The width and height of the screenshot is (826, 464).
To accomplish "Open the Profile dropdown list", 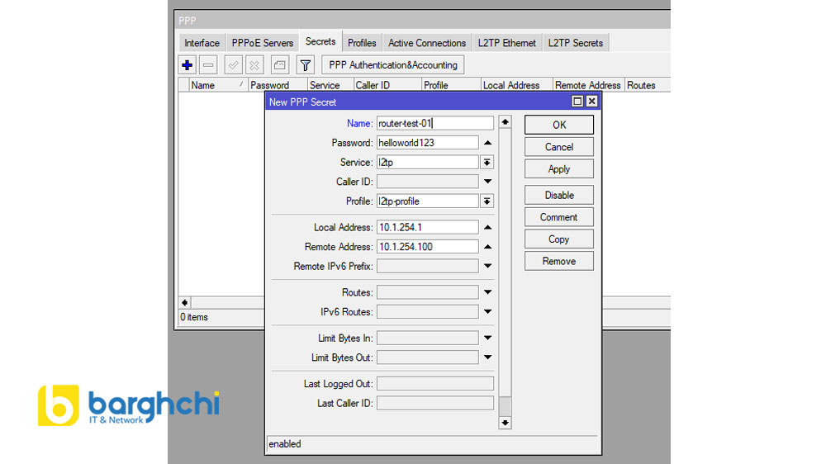I will [487, 201].
